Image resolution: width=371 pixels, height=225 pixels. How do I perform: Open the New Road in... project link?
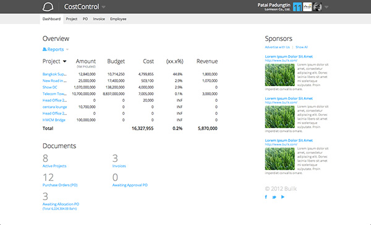[54, 81]
